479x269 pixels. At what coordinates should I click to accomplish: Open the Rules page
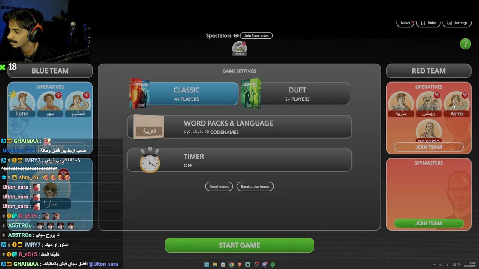pyautogui.click(x=428, y=23)
